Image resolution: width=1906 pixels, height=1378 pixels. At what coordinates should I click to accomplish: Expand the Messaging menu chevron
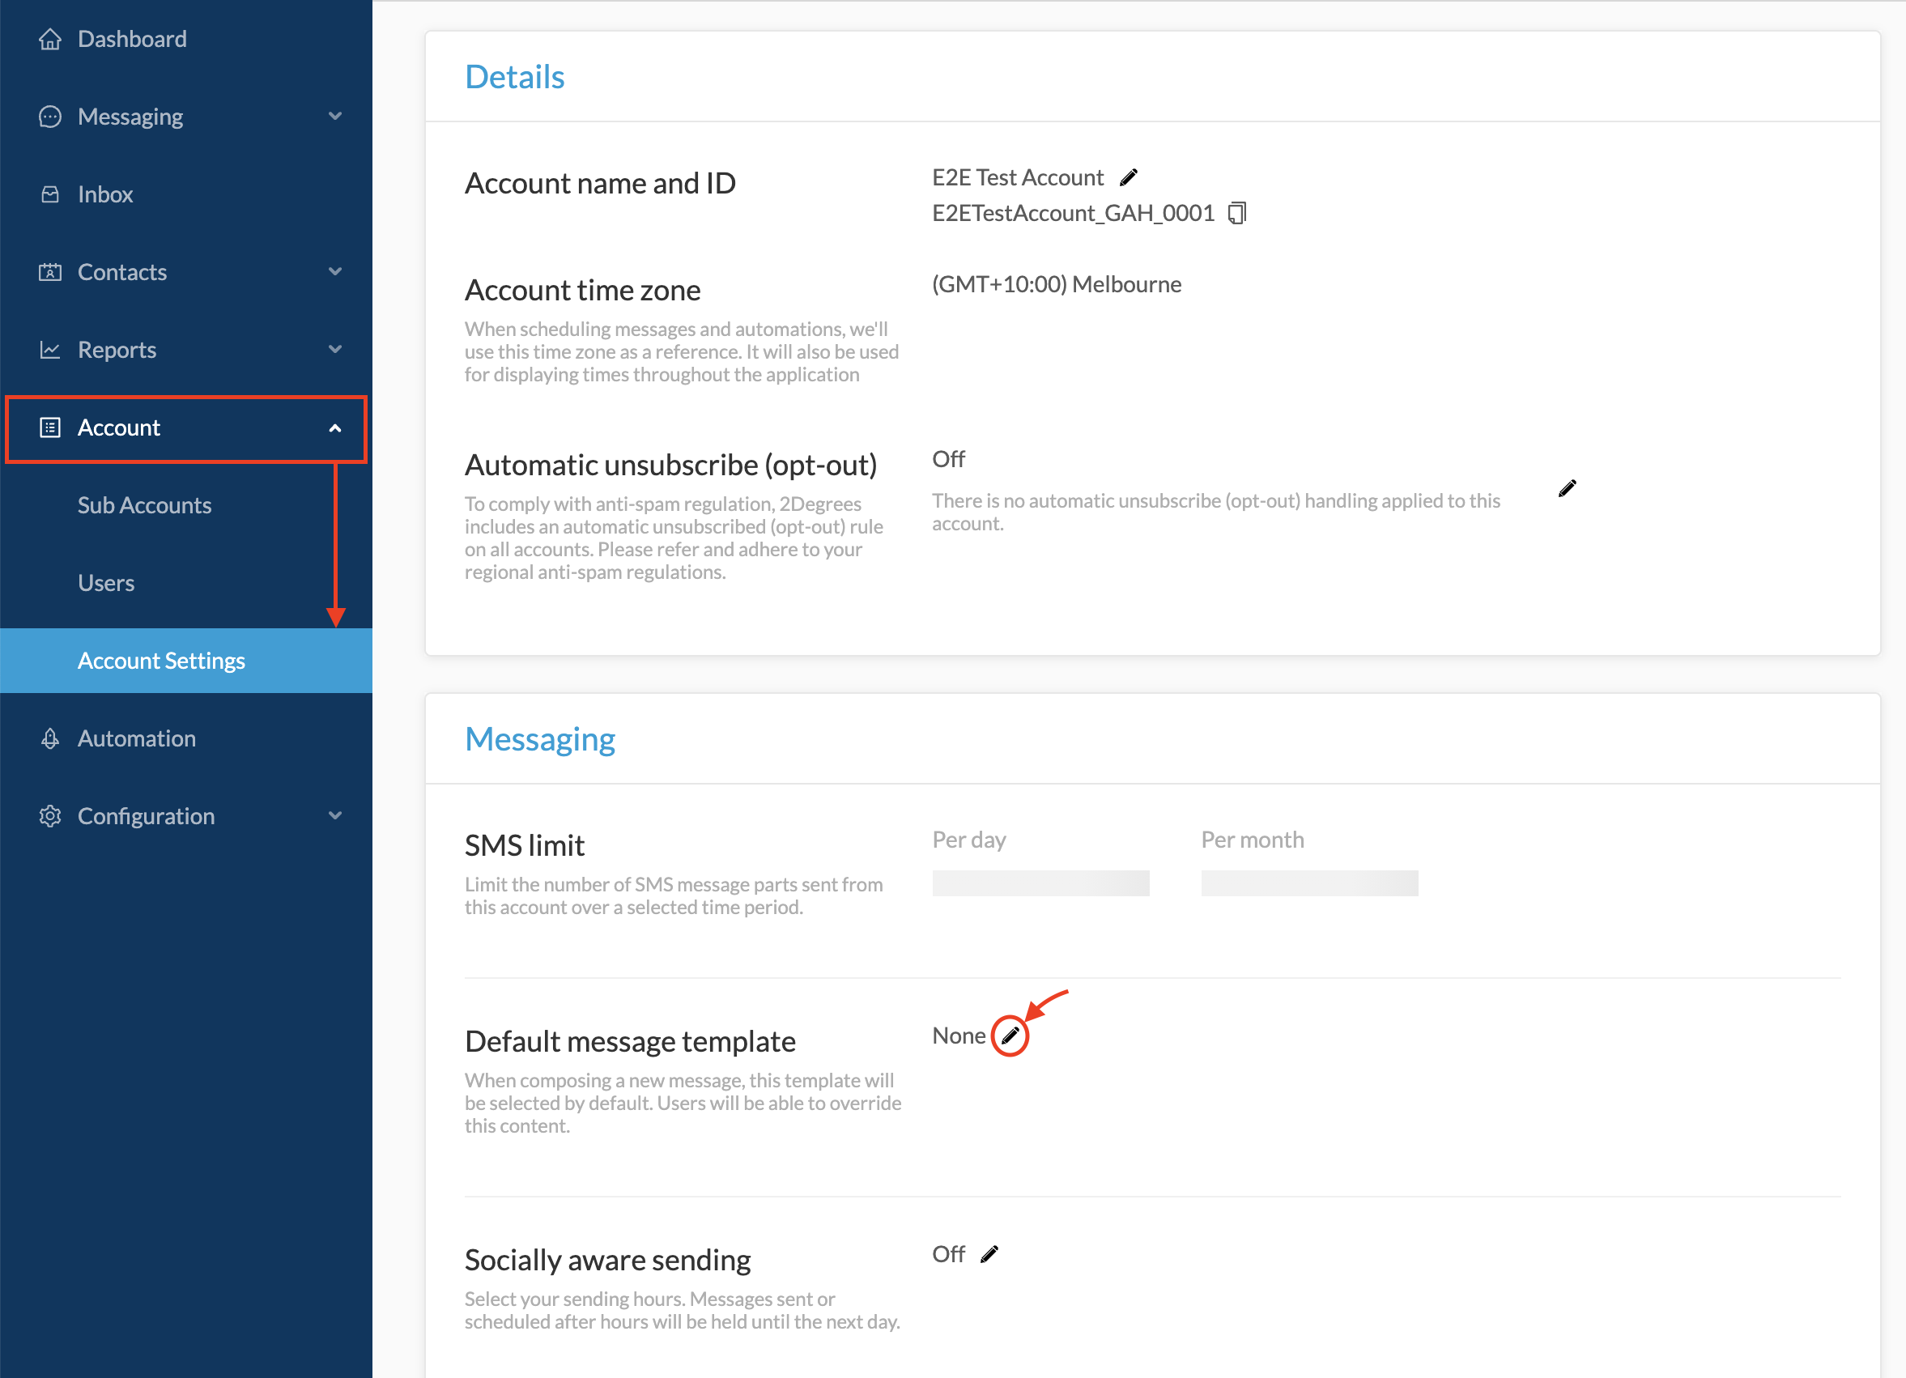click(335, 117)
